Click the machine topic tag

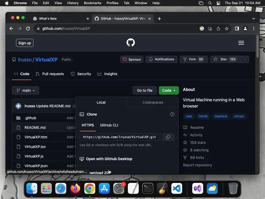point(221,116)
